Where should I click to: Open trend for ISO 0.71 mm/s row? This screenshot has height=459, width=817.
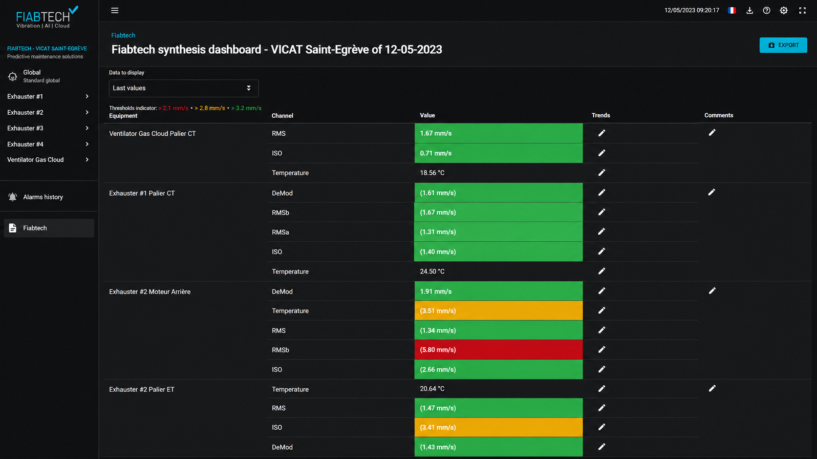point(602,153)
